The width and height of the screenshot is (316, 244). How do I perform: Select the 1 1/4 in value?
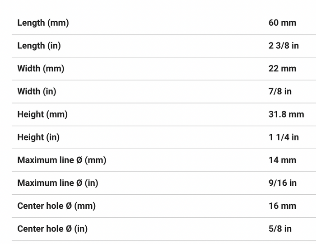click(x=283, y=137)
